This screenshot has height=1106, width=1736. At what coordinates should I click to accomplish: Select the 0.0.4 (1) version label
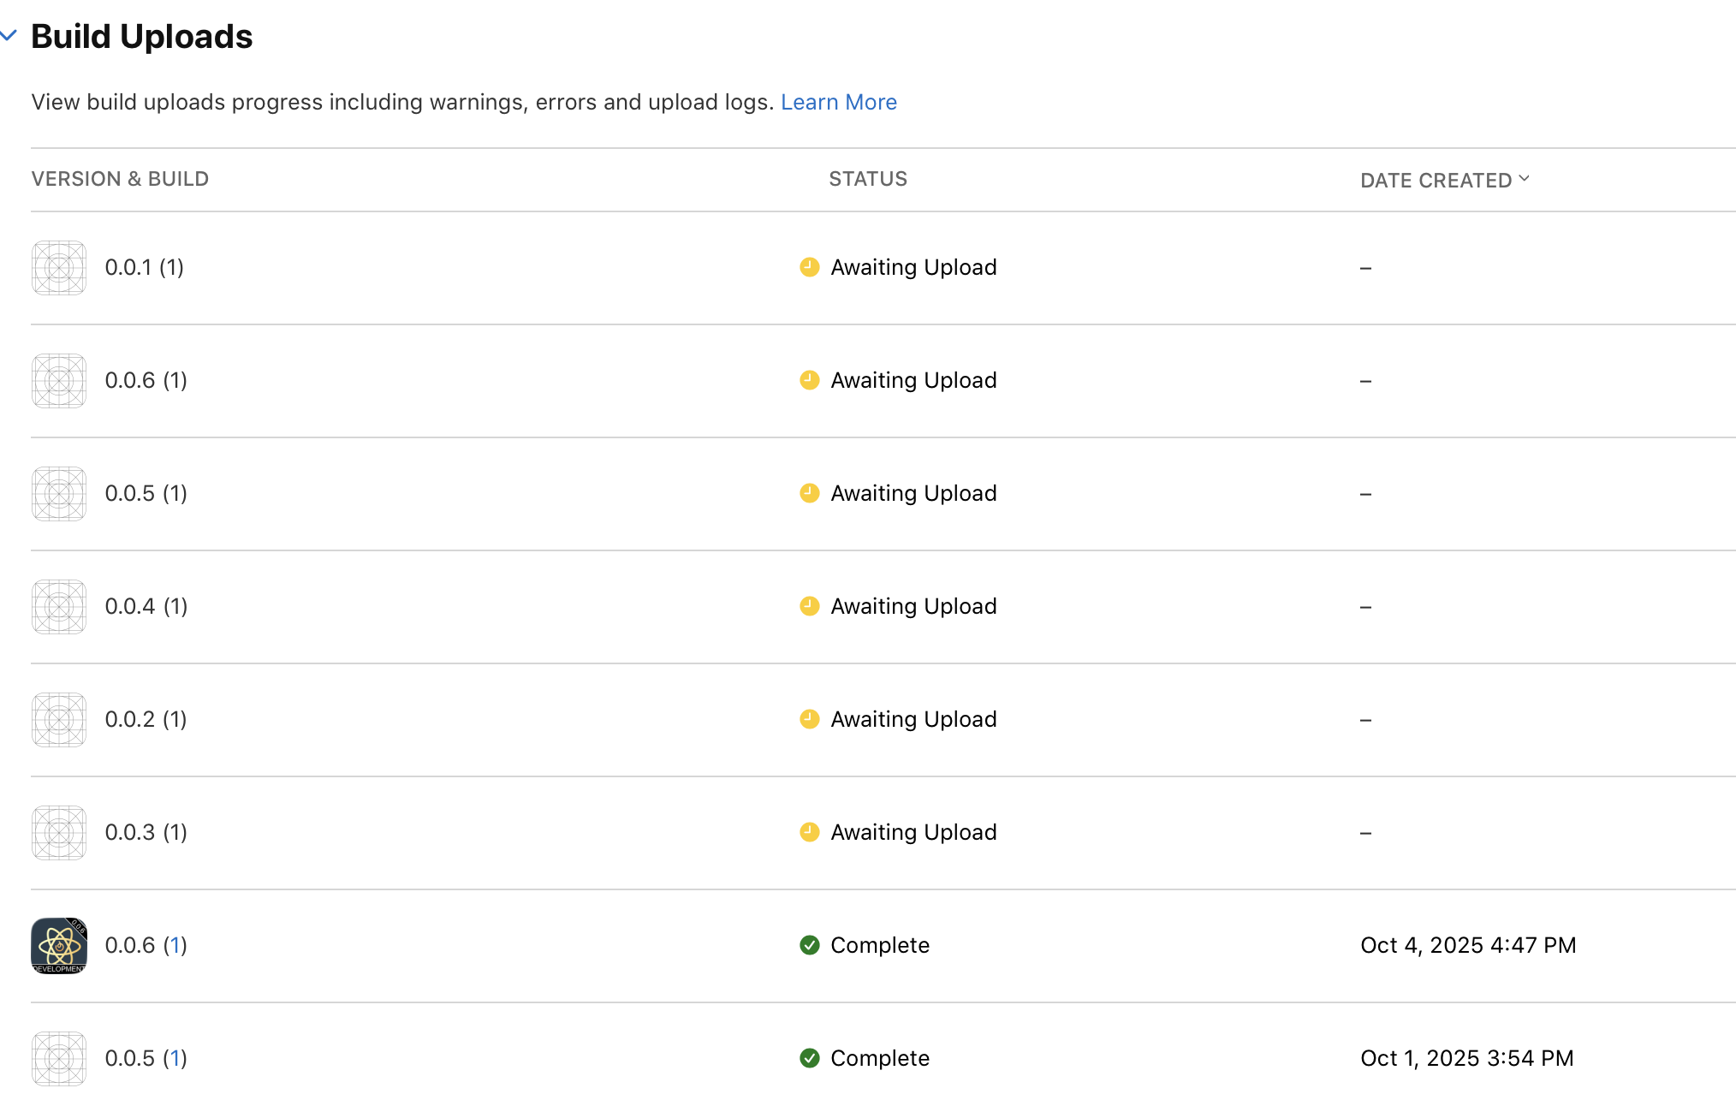(146, 606)
